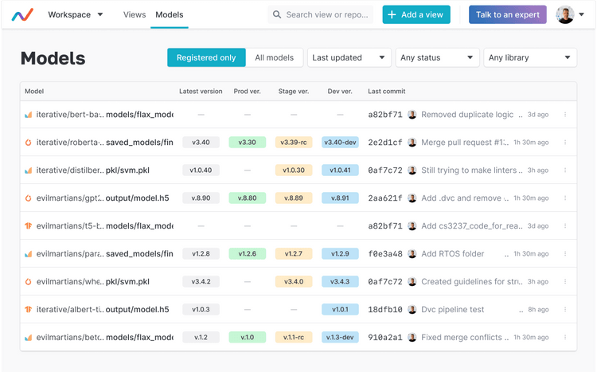Toggle filter to All models

point(274,57)
